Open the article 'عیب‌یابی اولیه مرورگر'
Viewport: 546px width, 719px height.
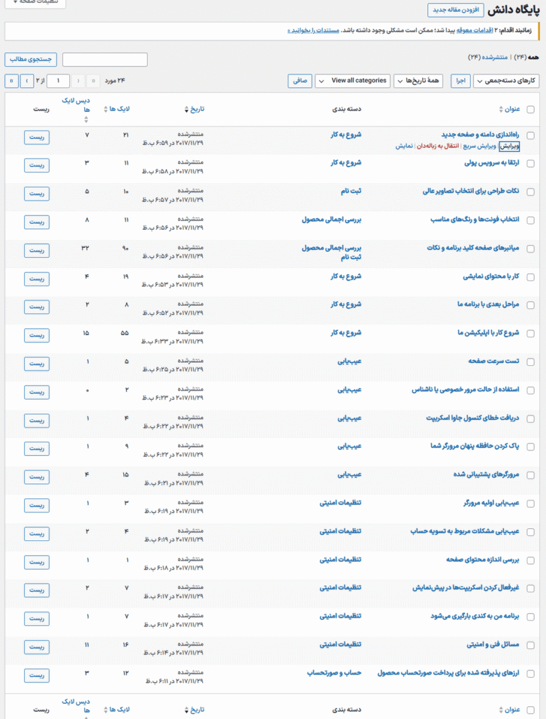point(491,503)
